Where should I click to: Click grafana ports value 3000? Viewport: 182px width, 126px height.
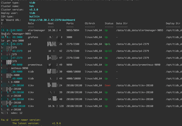[69, 37]
